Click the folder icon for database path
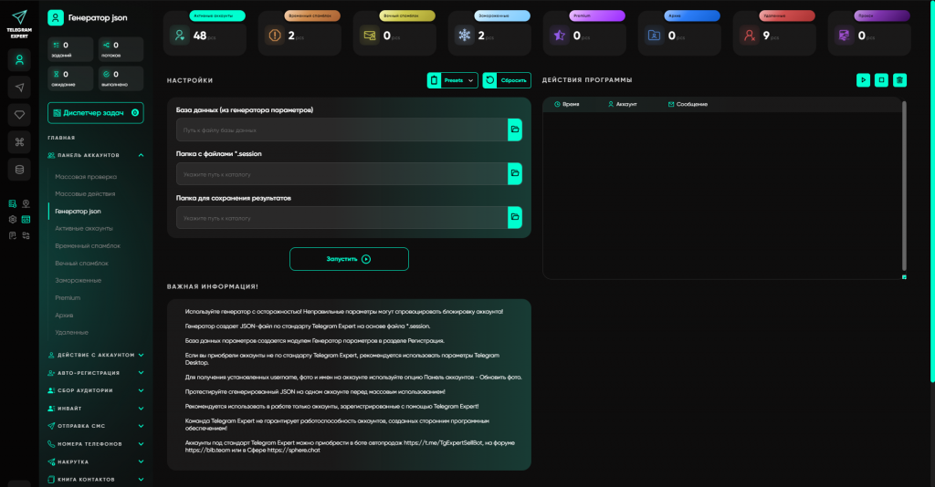The image size is (935, 487). click(515, 130)
